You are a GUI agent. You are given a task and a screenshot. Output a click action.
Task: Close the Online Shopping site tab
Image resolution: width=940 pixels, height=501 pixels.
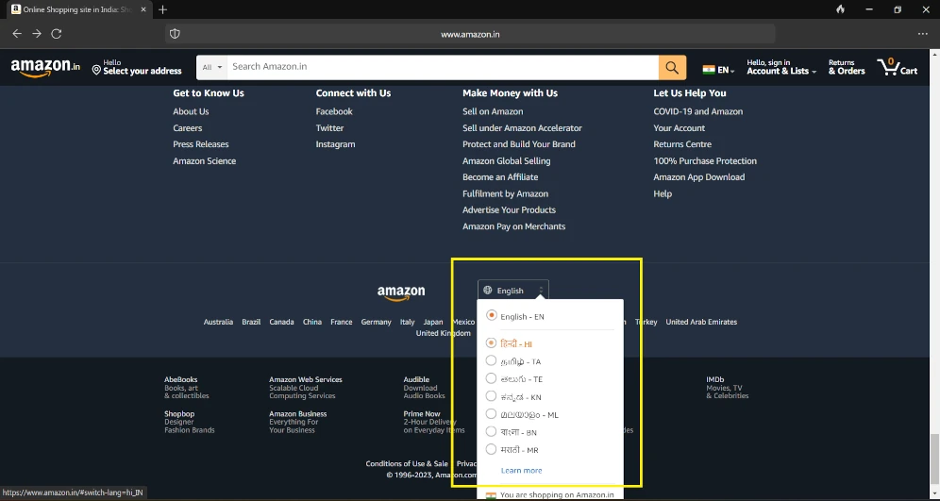point(143,9)
